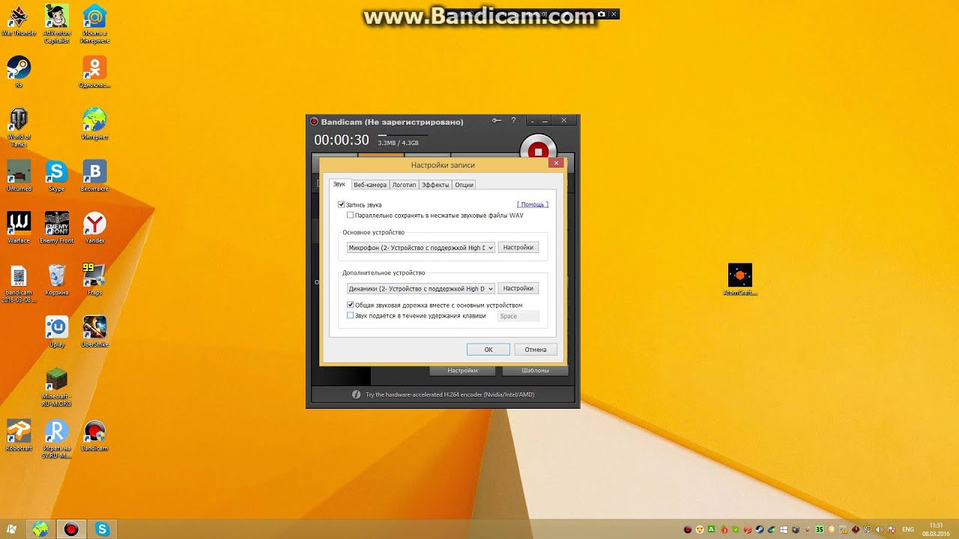Uncheck Общая звуковая дорожка checkbox

pyautogui.click(x=350, y=305)
